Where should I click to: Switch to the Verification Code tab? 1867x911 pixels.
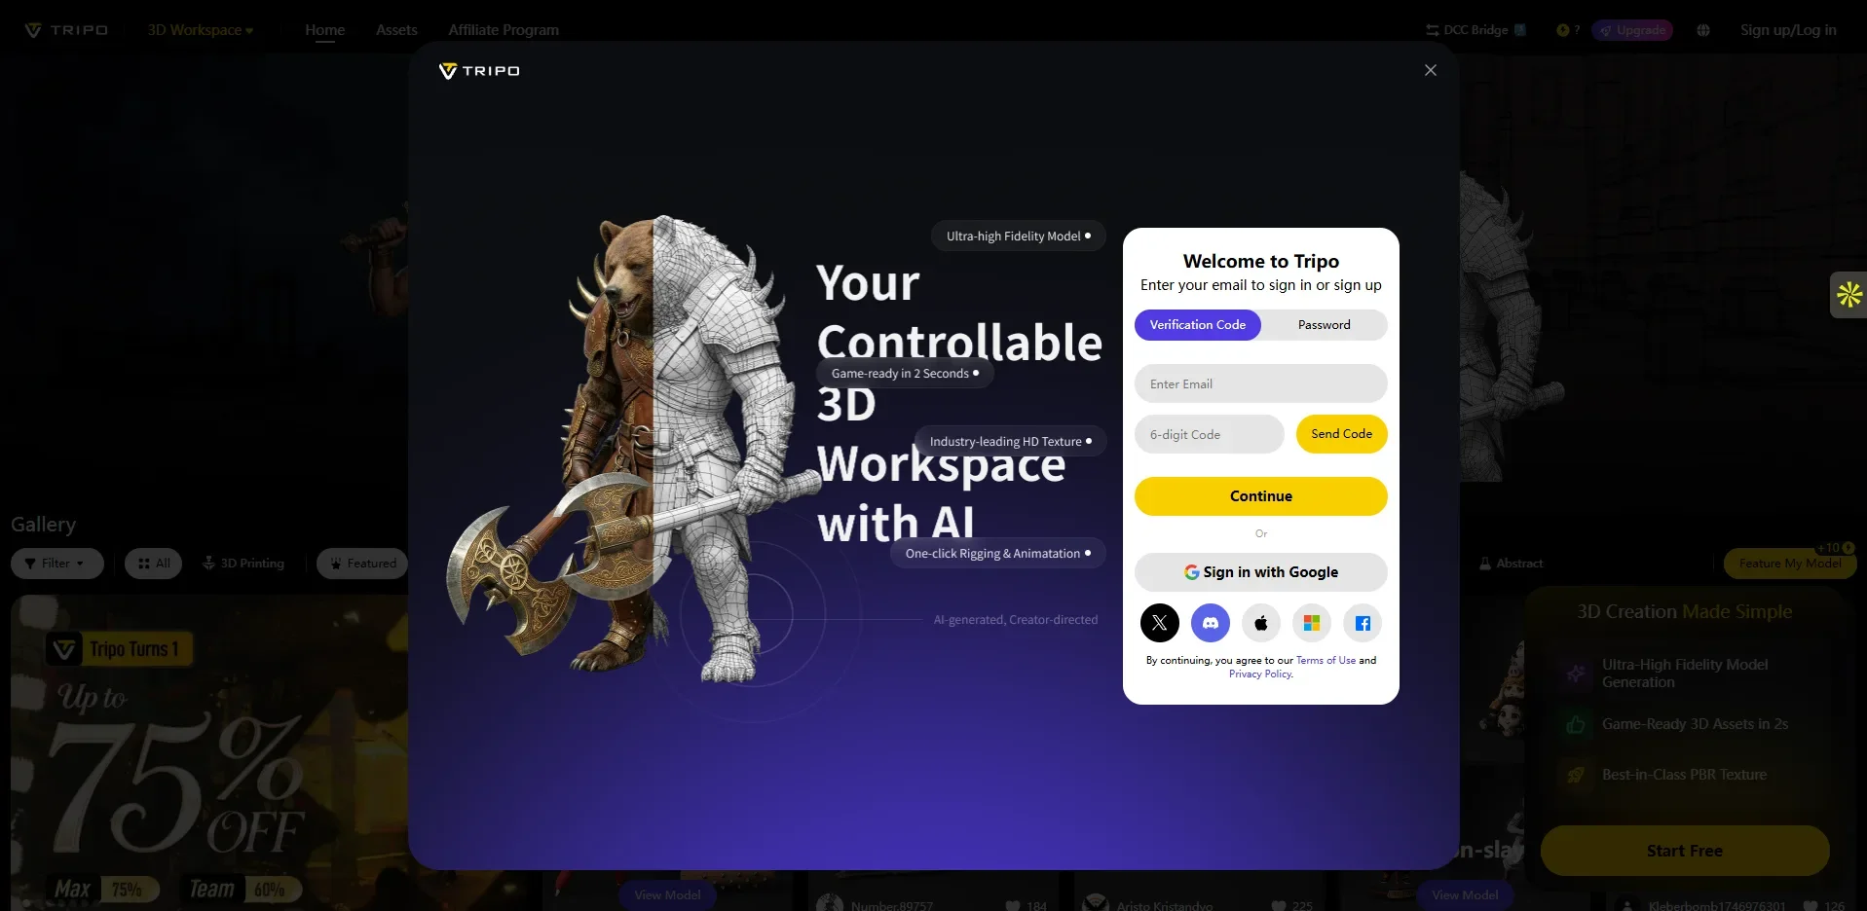pos(1197,325)
